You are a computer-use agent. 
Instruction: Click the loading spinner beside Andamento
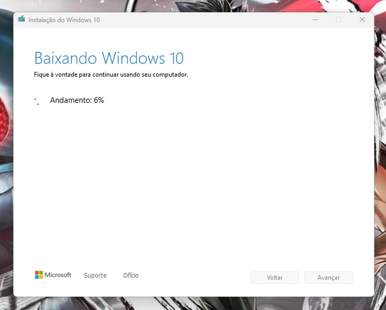click(x=37, y=101)
